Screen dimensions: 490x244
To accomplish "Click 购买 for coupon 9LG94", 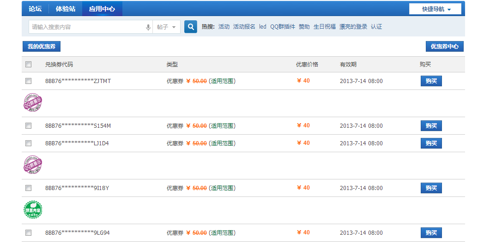I will (431, 233).
